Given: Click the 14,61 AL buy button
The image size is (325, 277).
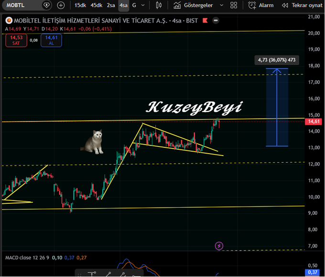Looking at the screenshot, I should click(x=51, y=40).
